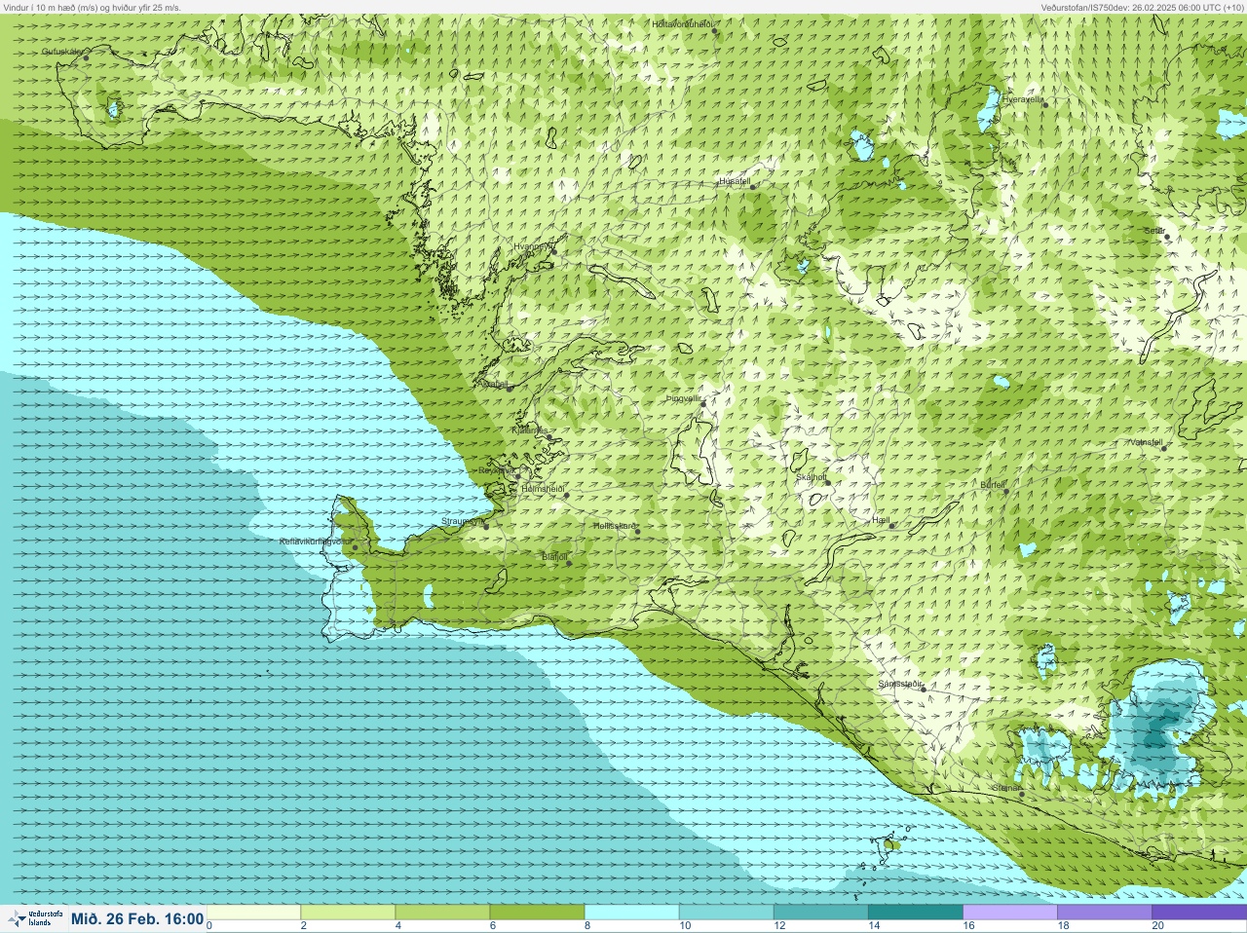1247x933 pixels.
Task: Select the 6–8 m/s olive green legend swatch
Action: click(537, 913)
